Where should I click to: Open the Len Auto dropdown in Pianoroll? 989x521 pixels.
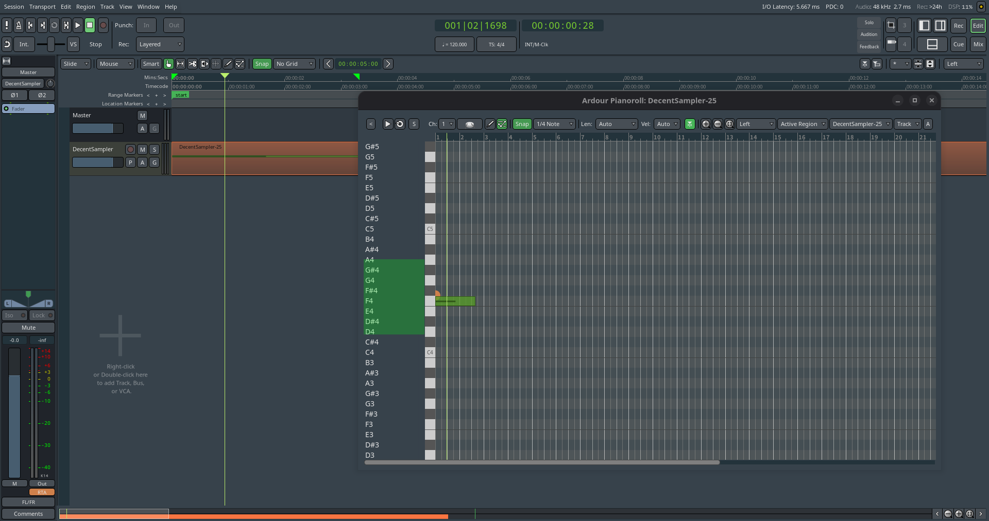617,124
